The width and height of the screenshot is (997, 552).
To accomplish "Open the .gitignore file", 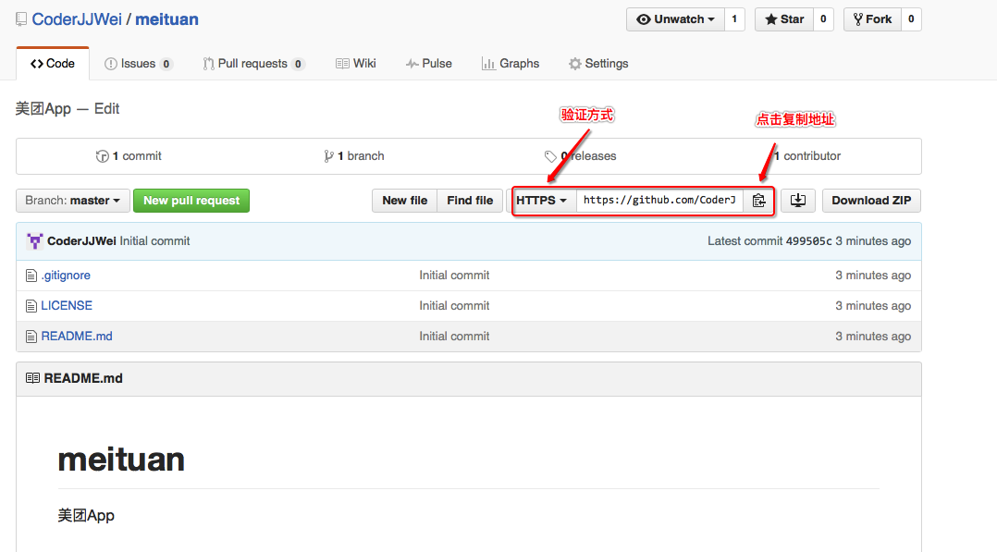I will (x=67, y=276).
